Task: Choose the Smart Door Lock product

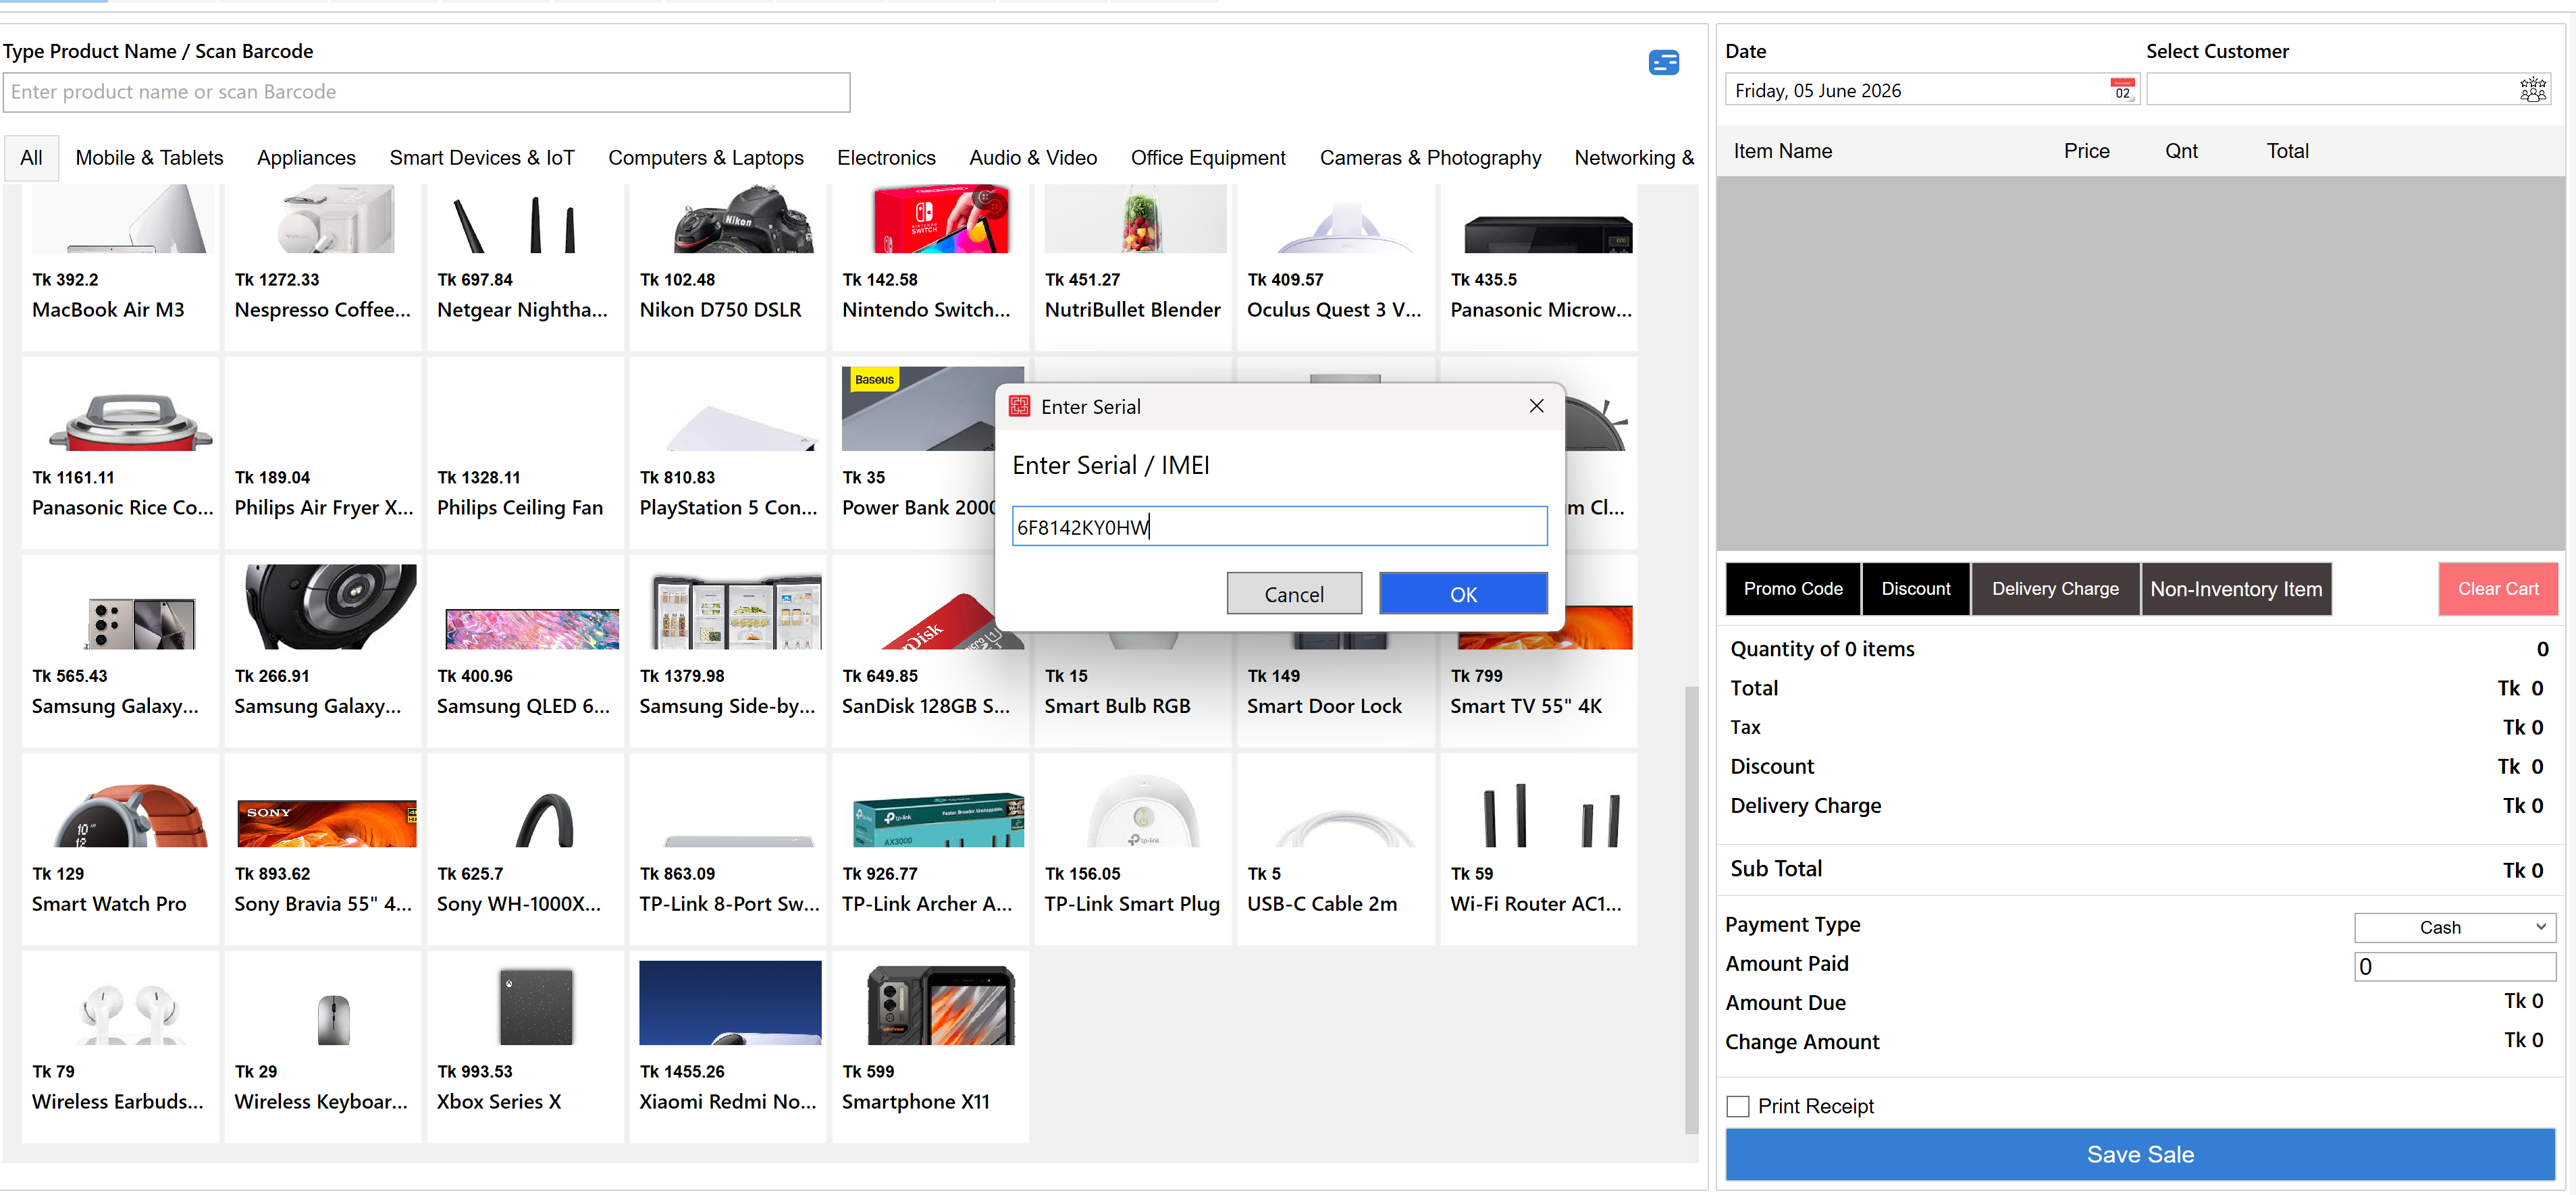Action: 1336,690
